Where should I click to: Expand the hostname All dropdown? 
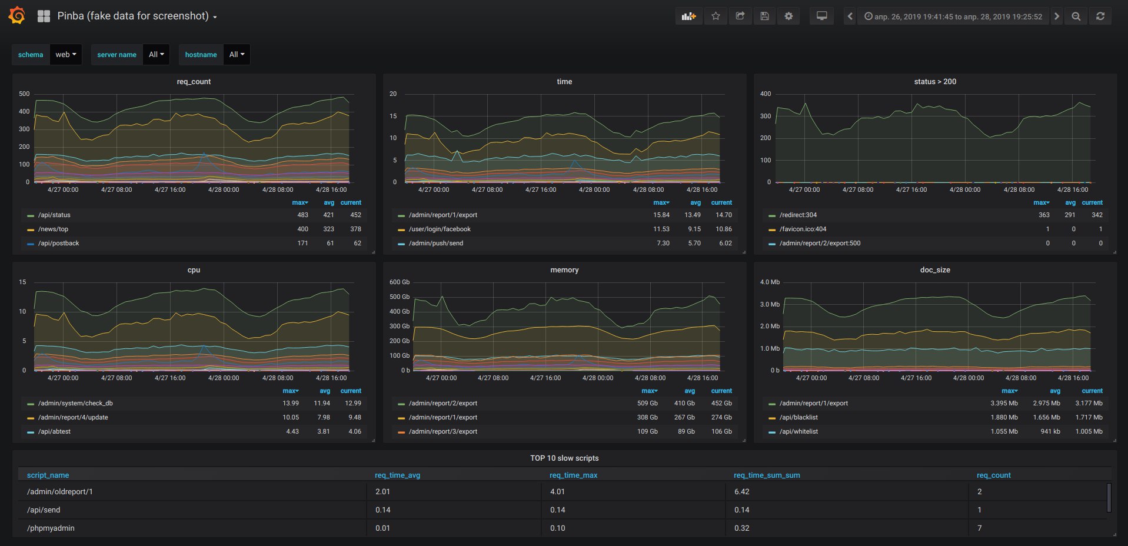[237, 55]
